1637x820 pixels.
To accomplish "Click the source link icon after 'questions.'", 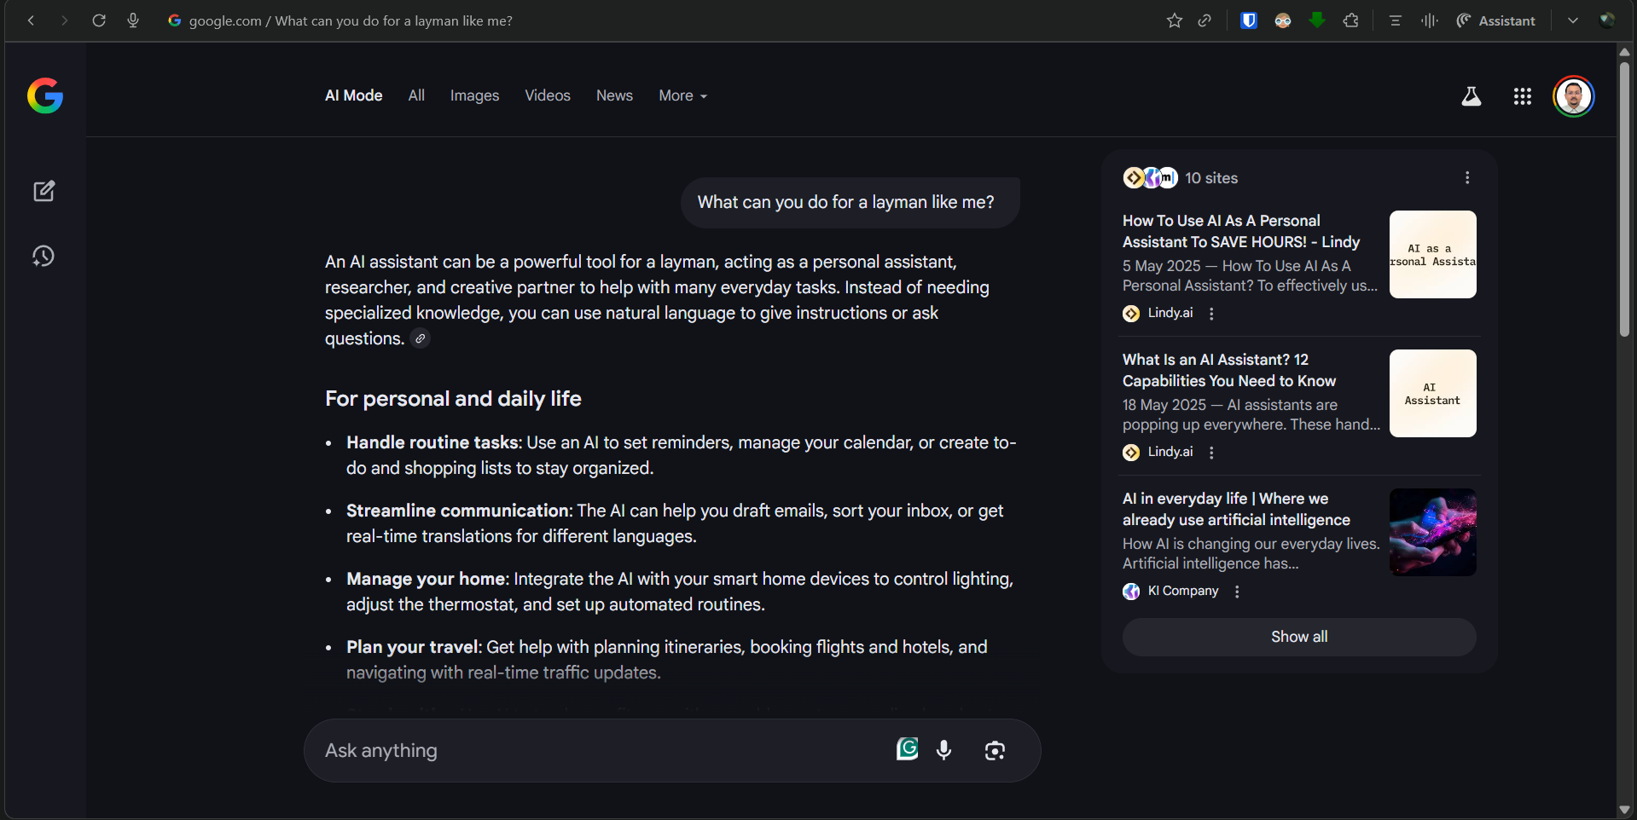I will (420, 338).
